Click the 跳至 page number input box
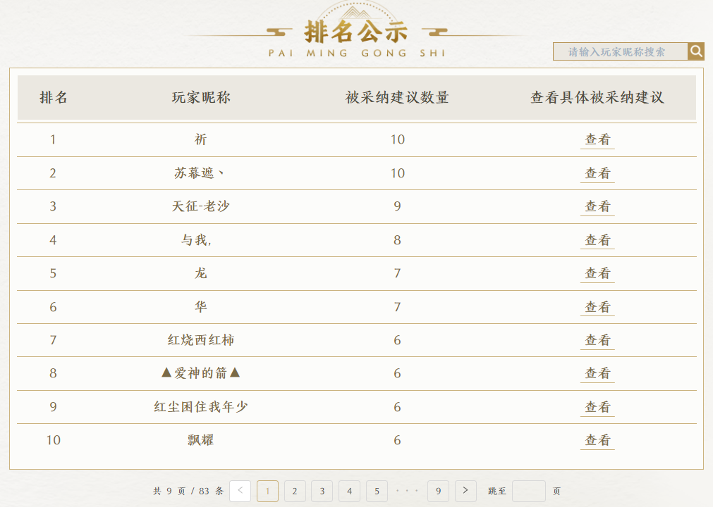The image size is (713, 507). click(529, 491)
